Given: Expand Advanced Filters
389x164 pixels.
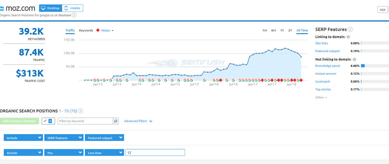Looking at the screenshot, I should pos(138,121).
